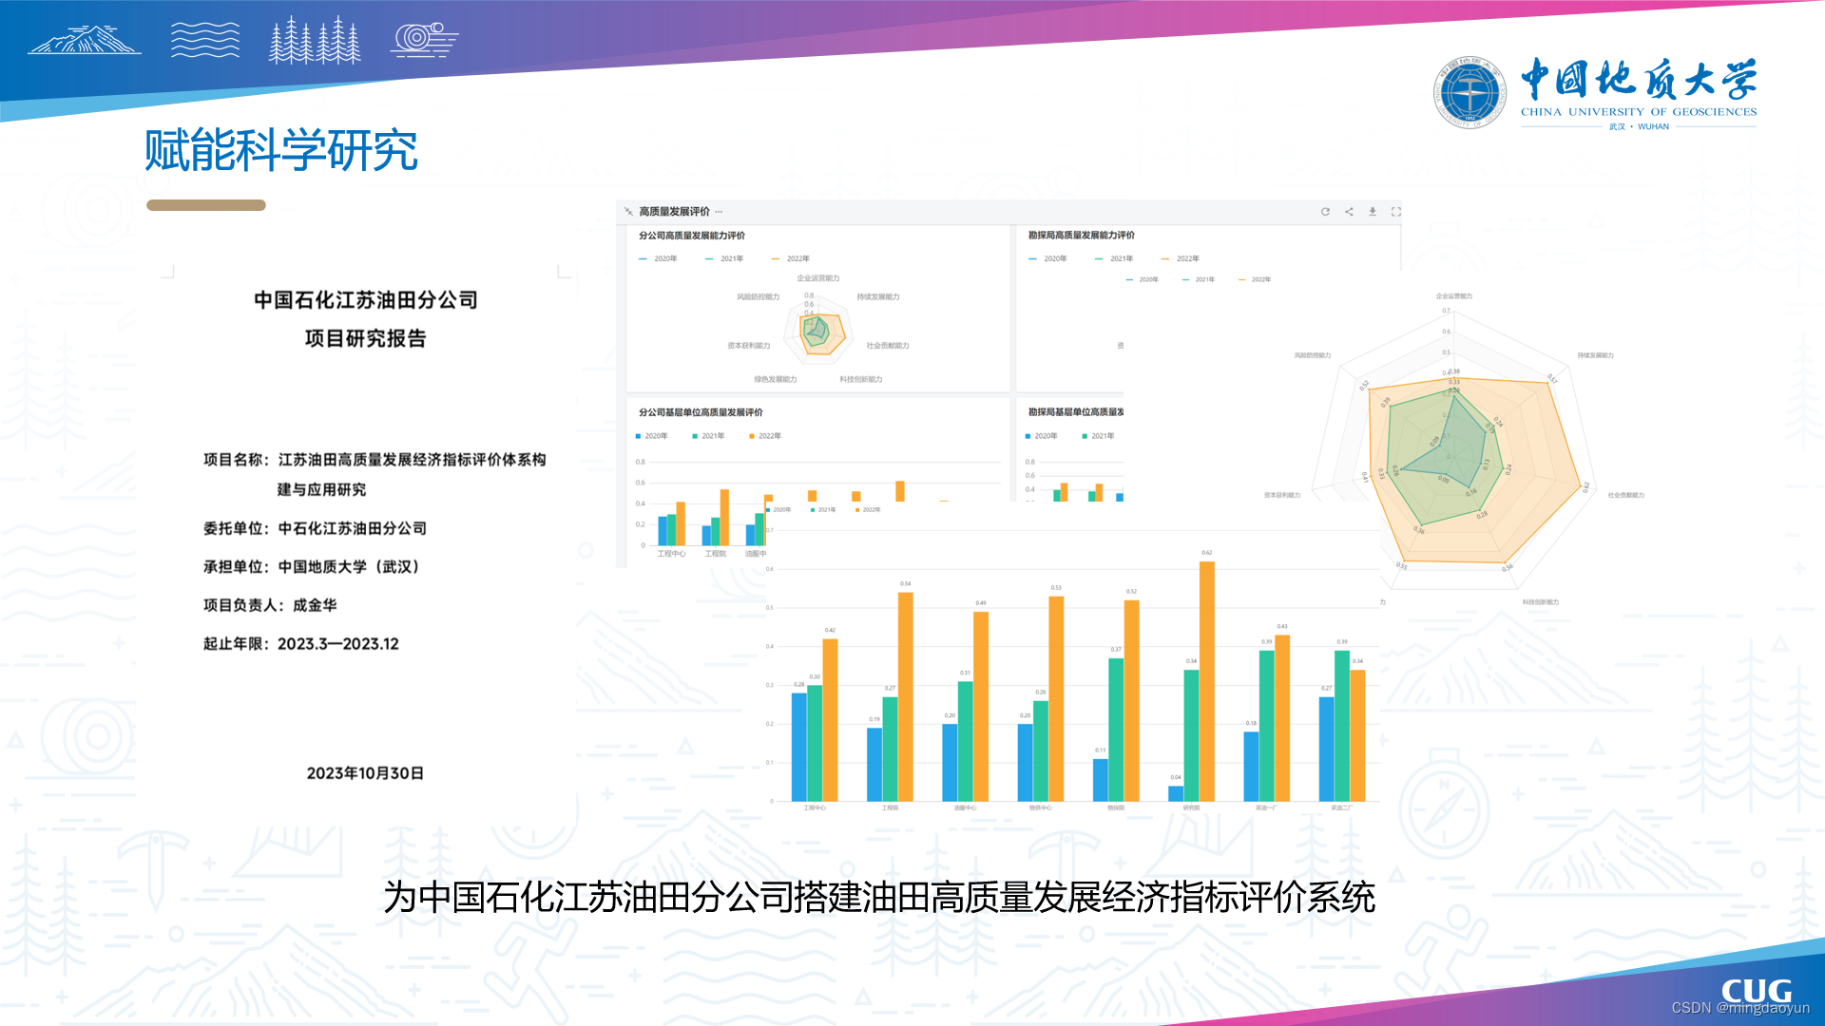
Task: Click the China University of Geosciences emblem
Action: click(x=1470, y=92)
